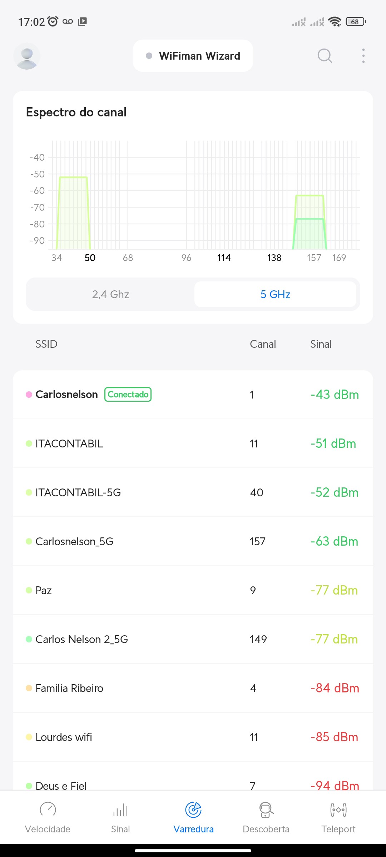Tap the search magnifier icon
Viewport: 386px width, 857px height.
pos(325,56)
